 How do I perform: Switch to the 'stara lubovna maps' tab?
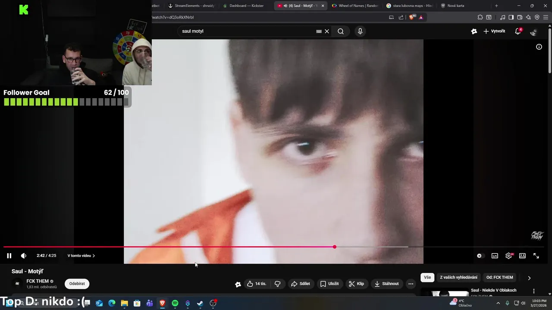(x=410, y=6)
